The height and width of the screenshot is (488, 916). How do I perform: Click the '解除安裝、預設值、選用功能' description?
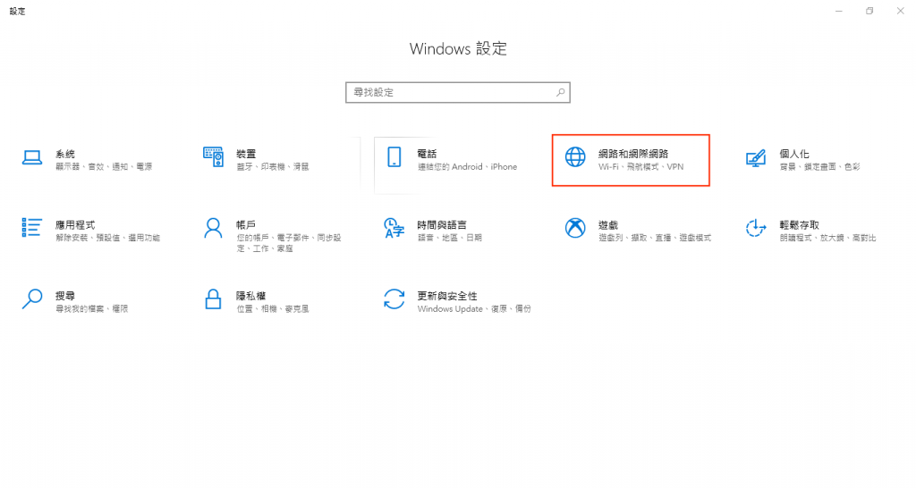click(x=108, y=238)
